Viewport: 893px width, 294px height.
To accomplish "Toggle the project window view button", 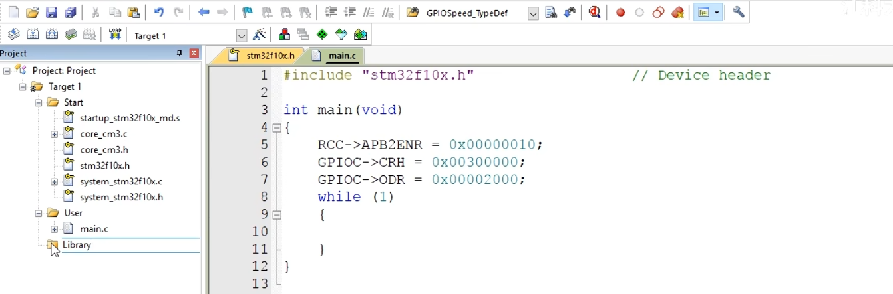I will pyautogui.click(x=703, y=12).
